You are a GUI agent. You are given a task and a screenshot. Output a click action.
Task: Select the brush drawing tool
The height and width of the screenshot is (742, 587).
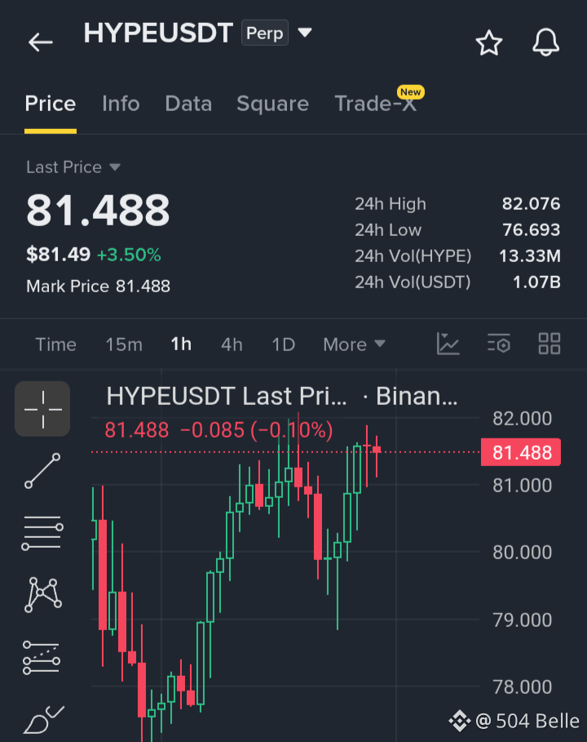pyautogui.click(x=43, y=720)
